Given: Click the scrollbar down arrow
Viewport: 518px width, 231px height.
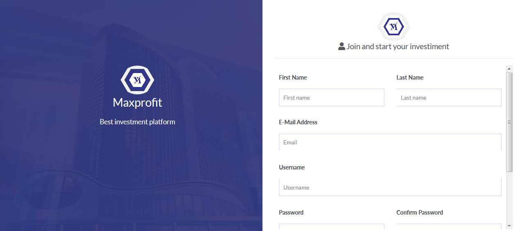Looking at the screenshot, I should (509, 226).
